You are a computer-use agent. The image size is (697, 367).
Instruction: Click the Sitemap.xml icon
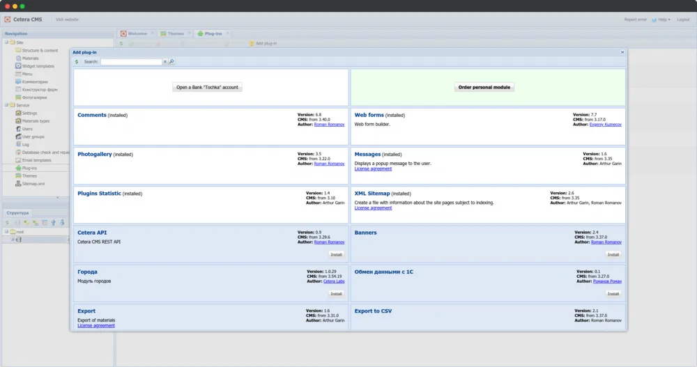[x=18, y=184]
